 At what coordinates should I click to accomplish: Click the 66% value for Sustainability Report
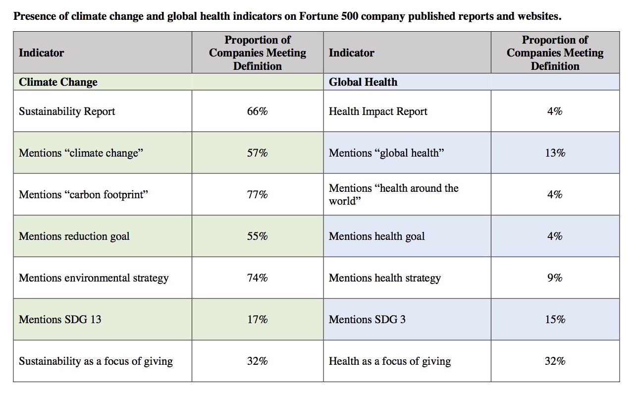(x=257, y=112)
